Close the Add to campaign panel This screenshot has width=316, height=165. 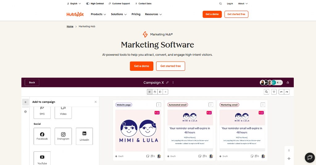[x=96, y=102]
